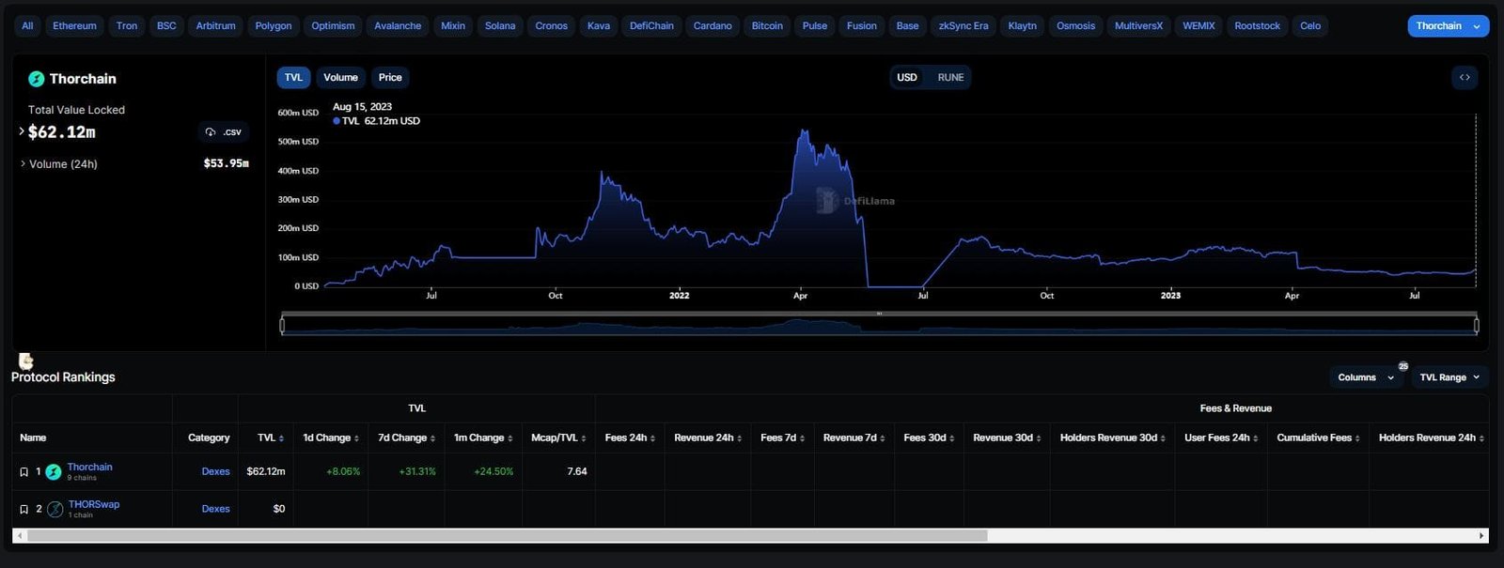
Task: Filter by zkSync Era chain
Action: coord(963,26)
